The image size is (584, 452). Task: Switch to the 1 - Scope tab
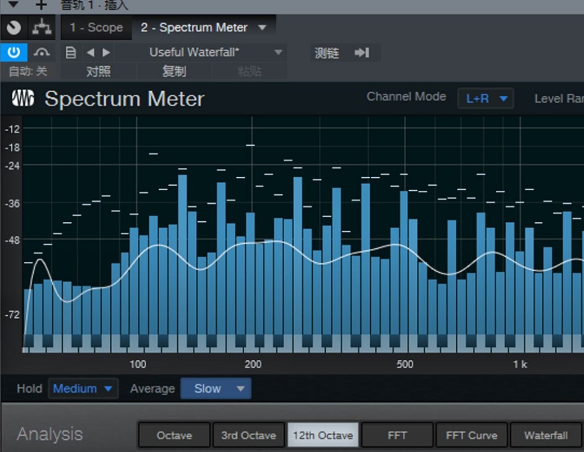click(x=96, y=27)
